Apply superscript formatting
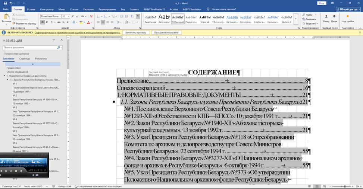 [x=68, y=22]
